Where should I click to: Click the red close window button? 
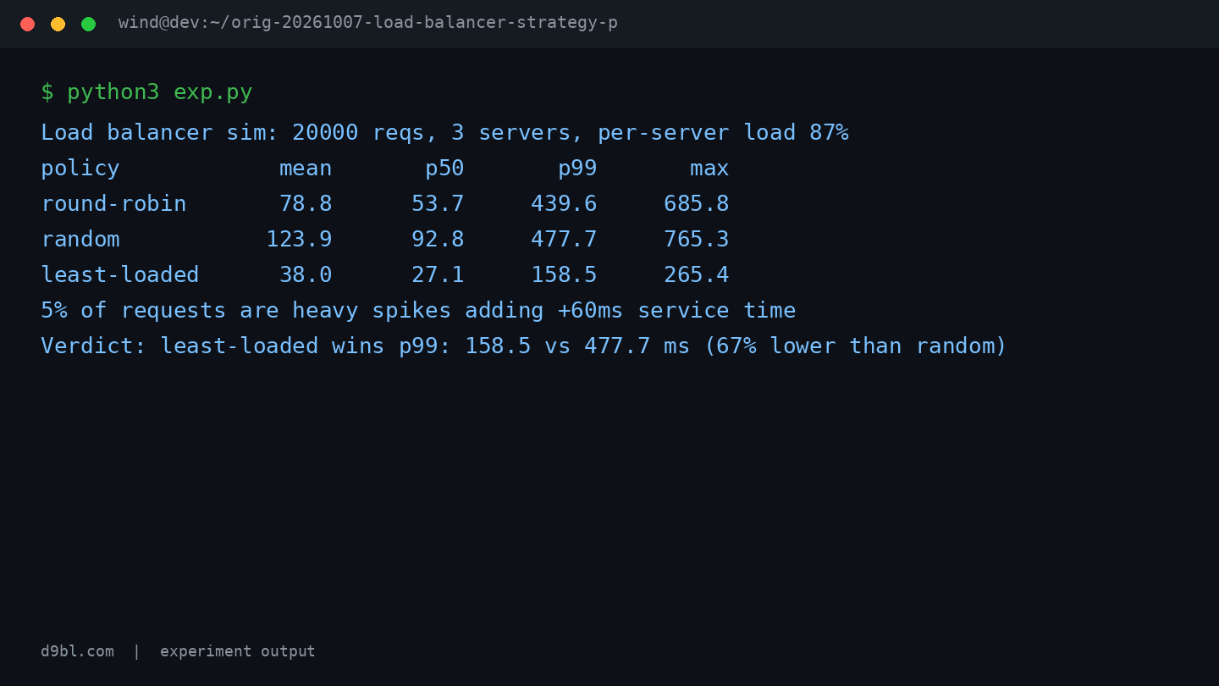pos(27,24)
